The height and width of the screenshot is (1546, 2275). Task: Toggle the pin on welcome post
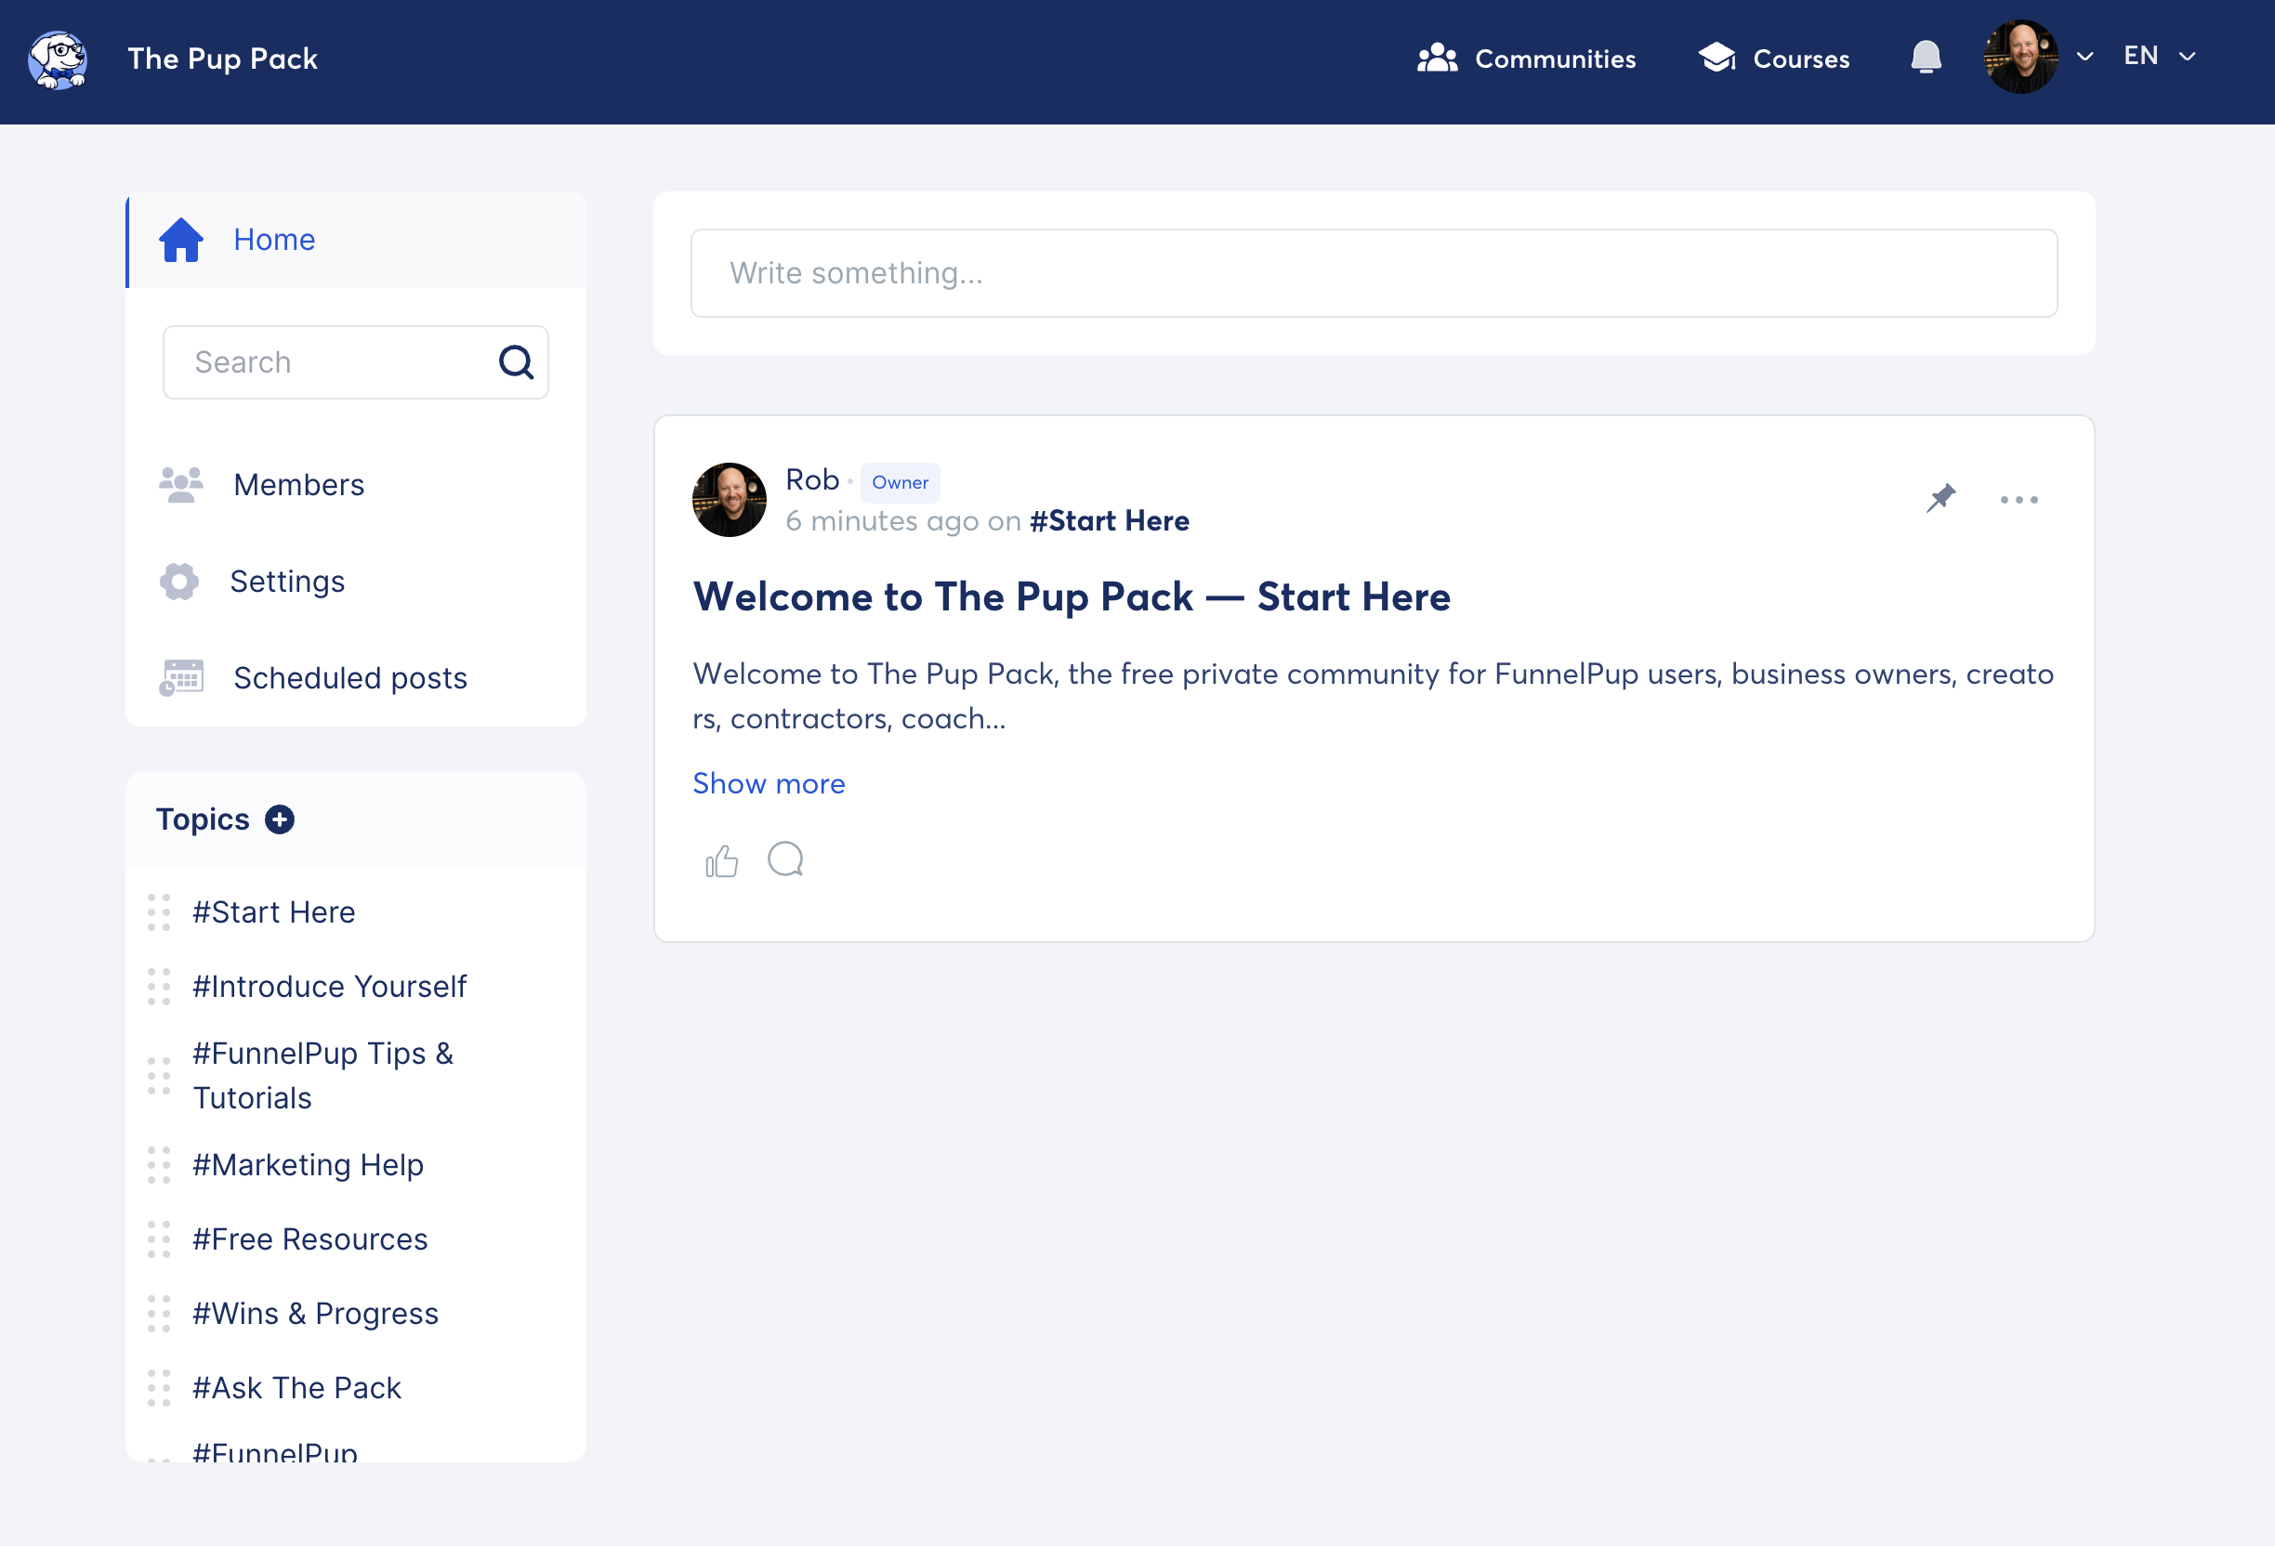pos(1940,499)
